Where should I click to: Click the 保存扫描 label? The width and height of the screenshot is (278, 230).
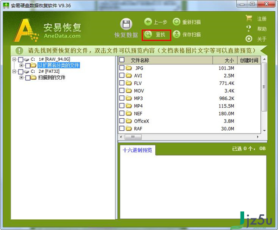(x=191, y=34)
